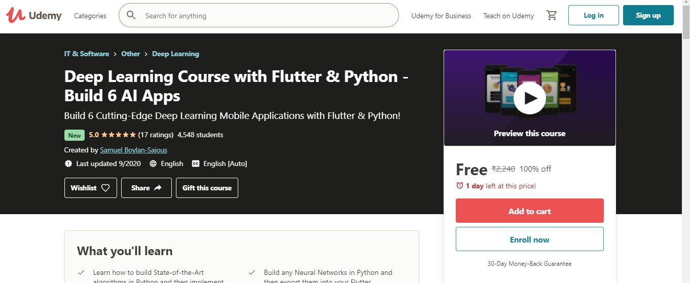This screenshot has height=283, width=690.
Task: Open the Deep Learning breadcrumb link
Action: 175,54
